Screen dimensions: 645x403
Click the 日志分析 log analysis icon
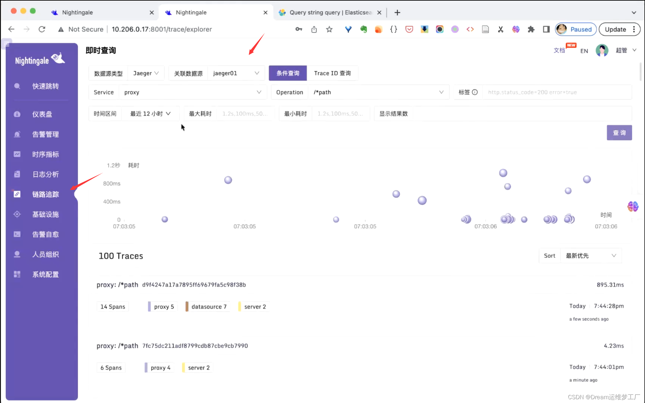pos(17,174)
